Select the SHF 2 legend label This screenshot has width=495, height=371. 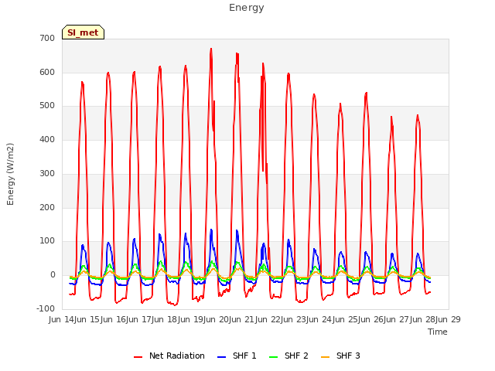(296, 356)
